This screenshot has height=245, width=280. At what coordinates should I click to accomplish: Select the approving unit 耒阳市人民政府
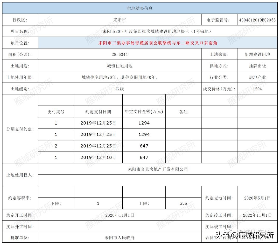[x=119, y=237]
